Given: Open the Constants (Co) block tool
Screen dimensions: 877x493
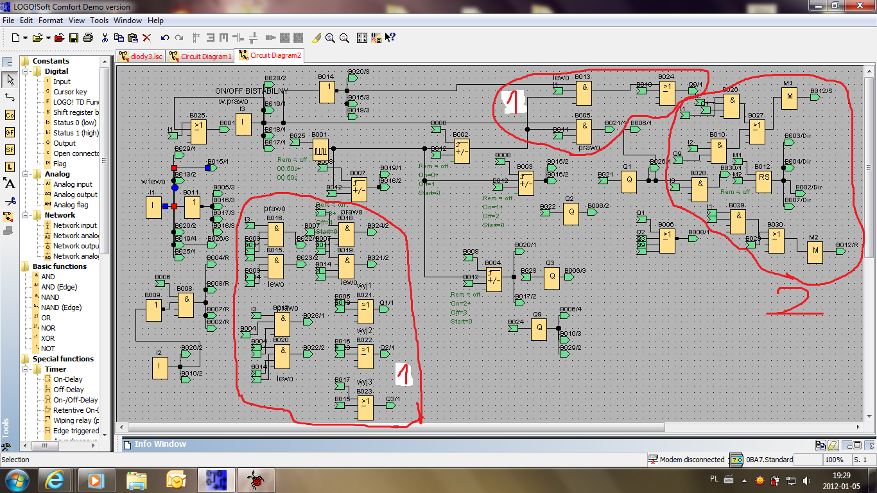Looking at the screenshot, I should [10, 115].
